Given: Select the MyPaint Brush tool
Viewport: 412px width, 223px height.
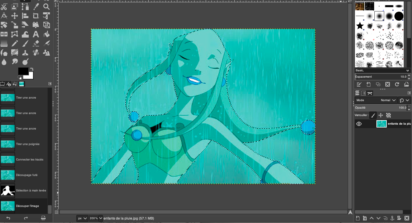Looking at the screenshot, I should coord(15,53).
